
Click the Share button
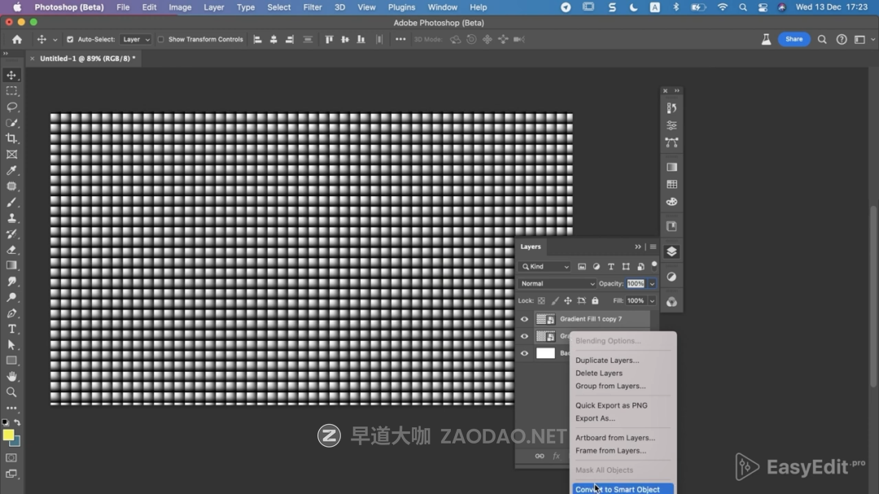pos(794,39)
